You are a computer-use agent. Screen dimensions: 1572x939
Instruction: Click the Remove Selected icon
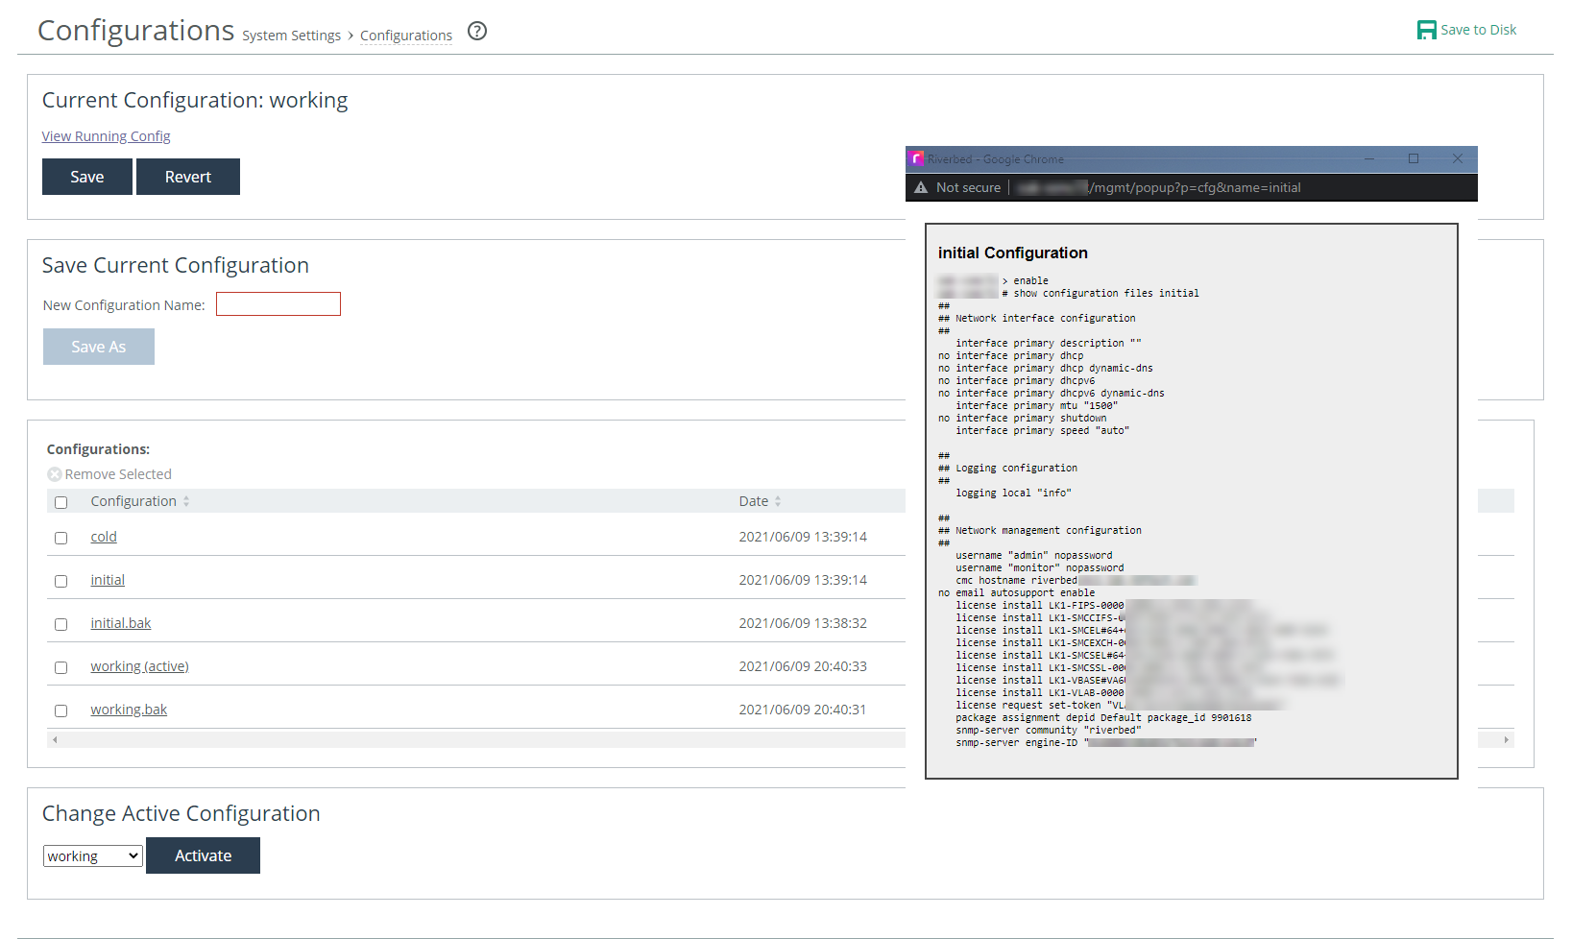55,474
